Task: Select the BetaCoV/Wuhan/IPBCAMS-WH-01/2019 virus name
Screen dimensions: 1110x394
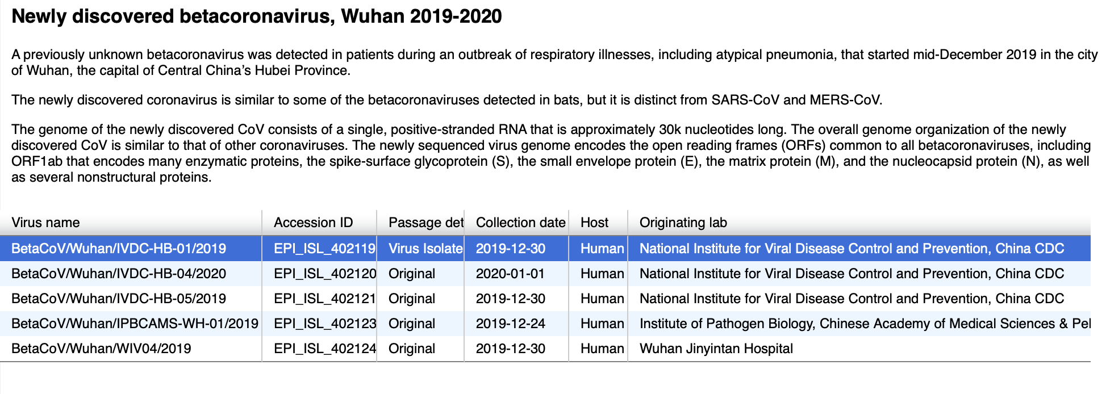Action: click(135, 324)
